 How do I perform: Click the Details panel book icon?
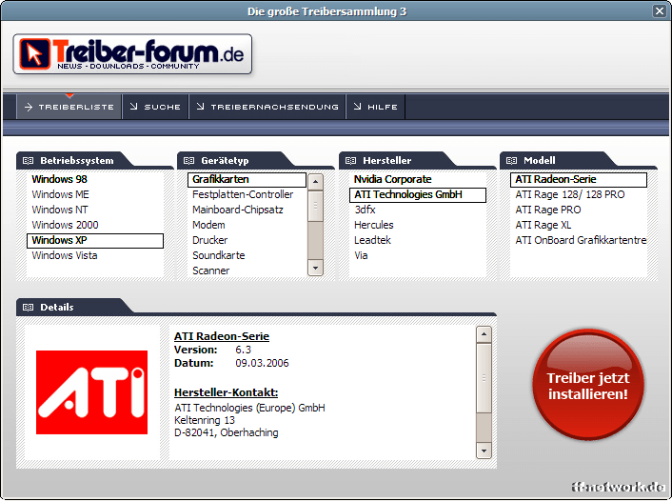tap(29, 307)
